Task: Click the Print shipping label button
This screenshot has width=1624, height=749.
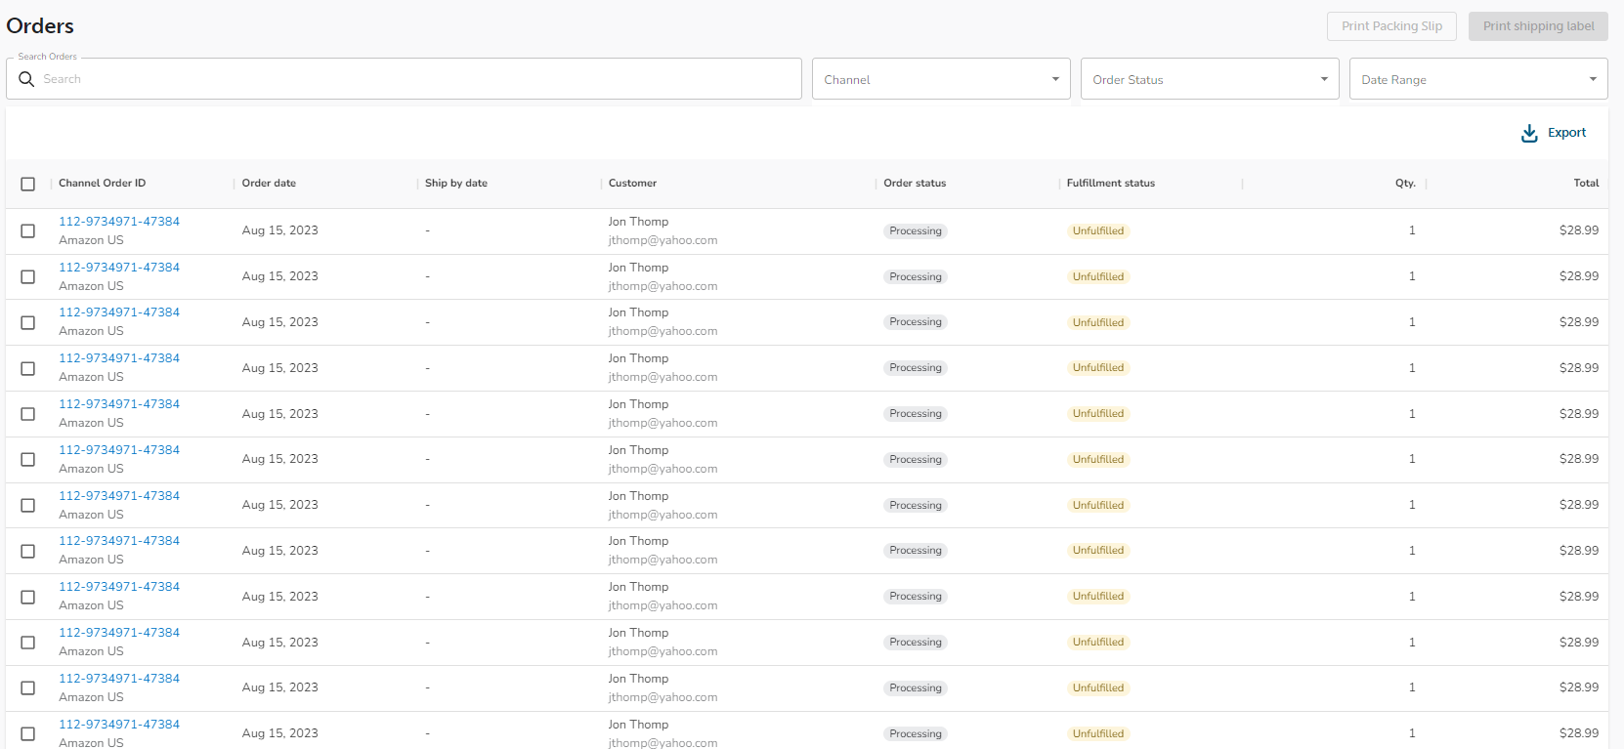Action: click(1538, 26)
